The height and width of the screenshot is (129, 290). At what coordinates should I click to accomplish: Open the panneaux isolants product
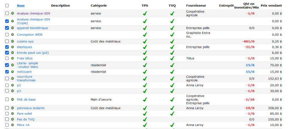coord(31,108)
